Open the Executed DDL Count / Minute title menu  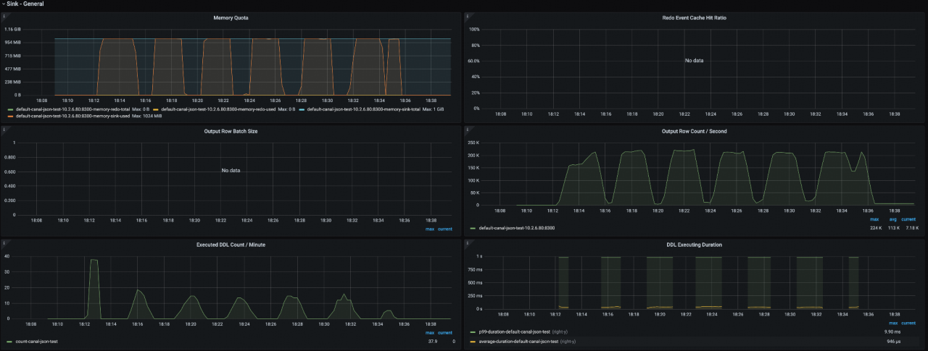coord(231,245)
